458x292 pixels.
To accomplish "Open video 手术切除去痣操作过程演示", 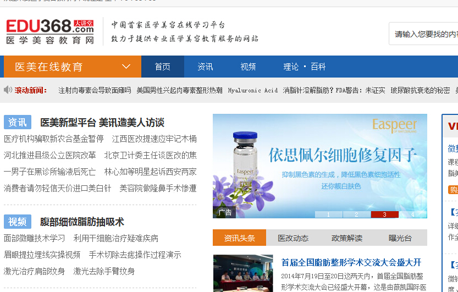I will [135, 255].
